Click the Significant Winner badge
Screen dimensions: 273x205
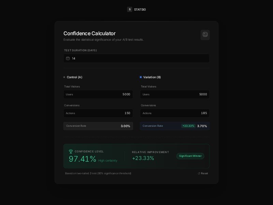point(190,156)
